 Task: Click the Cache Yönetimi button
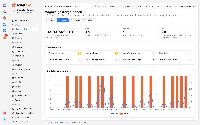click(145, 6)
